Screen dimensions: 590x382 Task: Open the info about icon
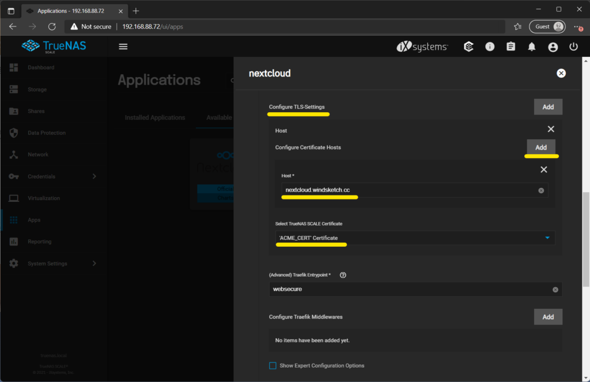point(490,47)
